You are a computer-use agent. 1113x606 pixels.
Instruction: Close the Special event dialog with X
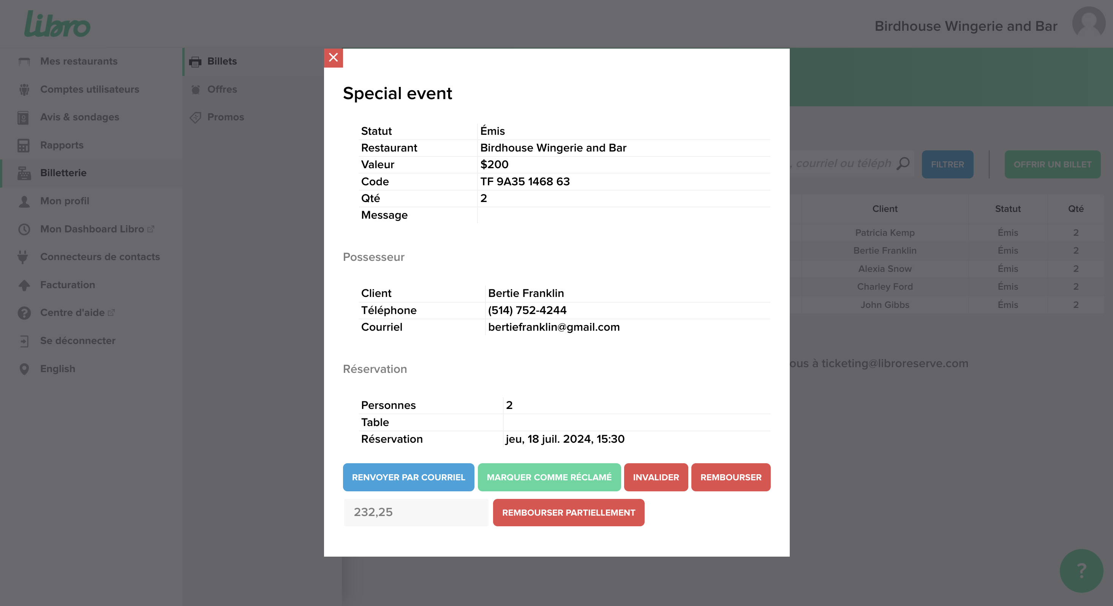[x=333, y=57]
